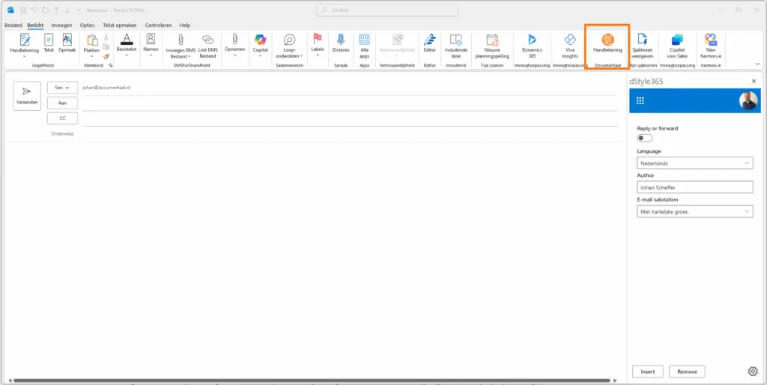Click the Zoeken search box
767x385 pixels.
(387, 10)
